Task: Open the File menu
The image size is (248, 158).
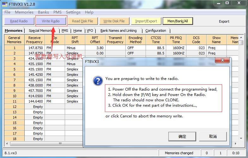Action: pyautogui.click(x=7, y=12)
